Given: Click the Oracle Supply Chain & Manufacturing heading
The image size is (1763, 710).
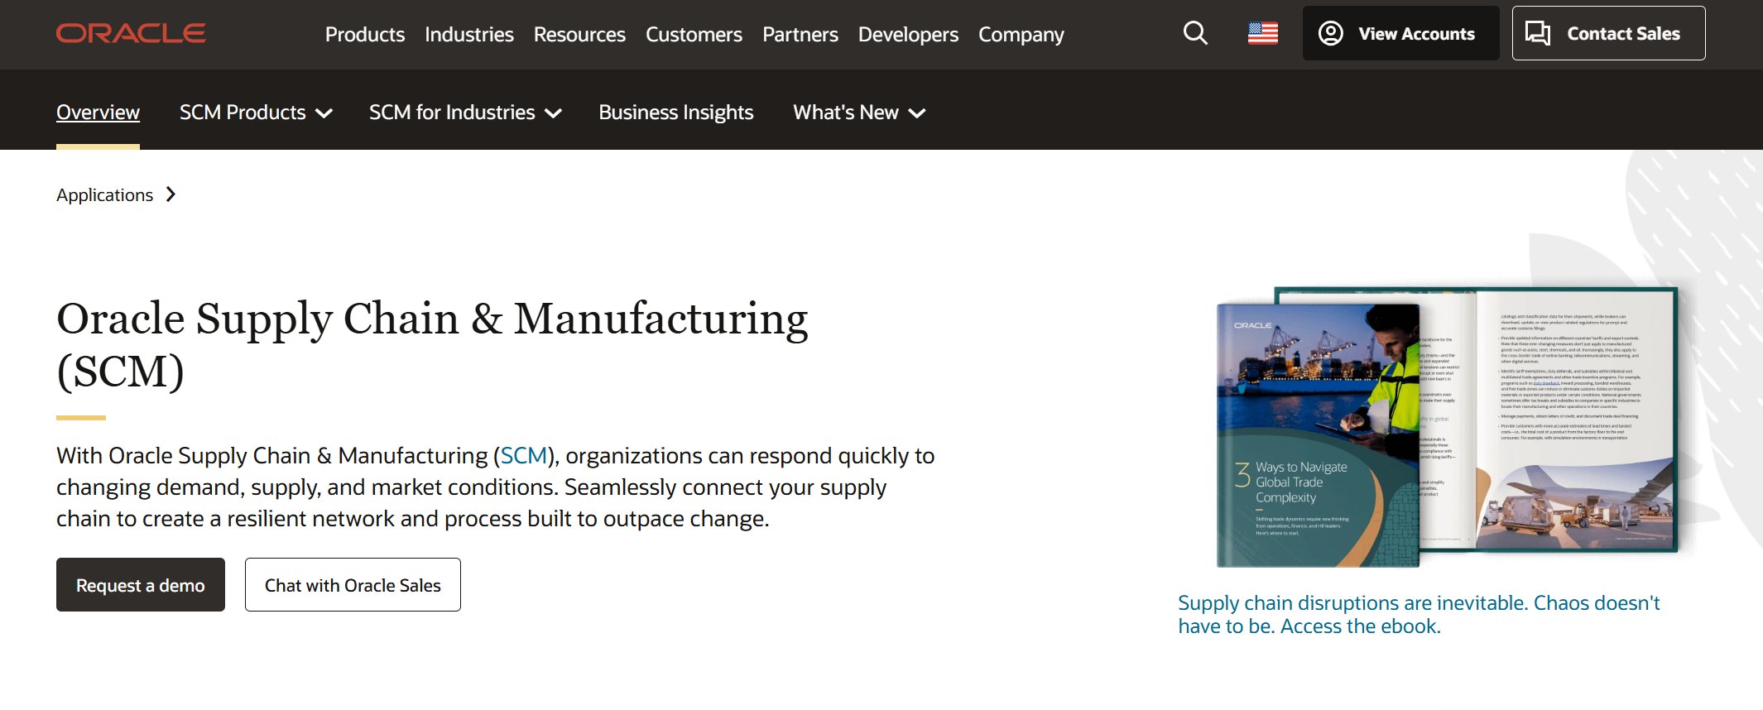Looking at the screenshot, I should click(432, 344).
